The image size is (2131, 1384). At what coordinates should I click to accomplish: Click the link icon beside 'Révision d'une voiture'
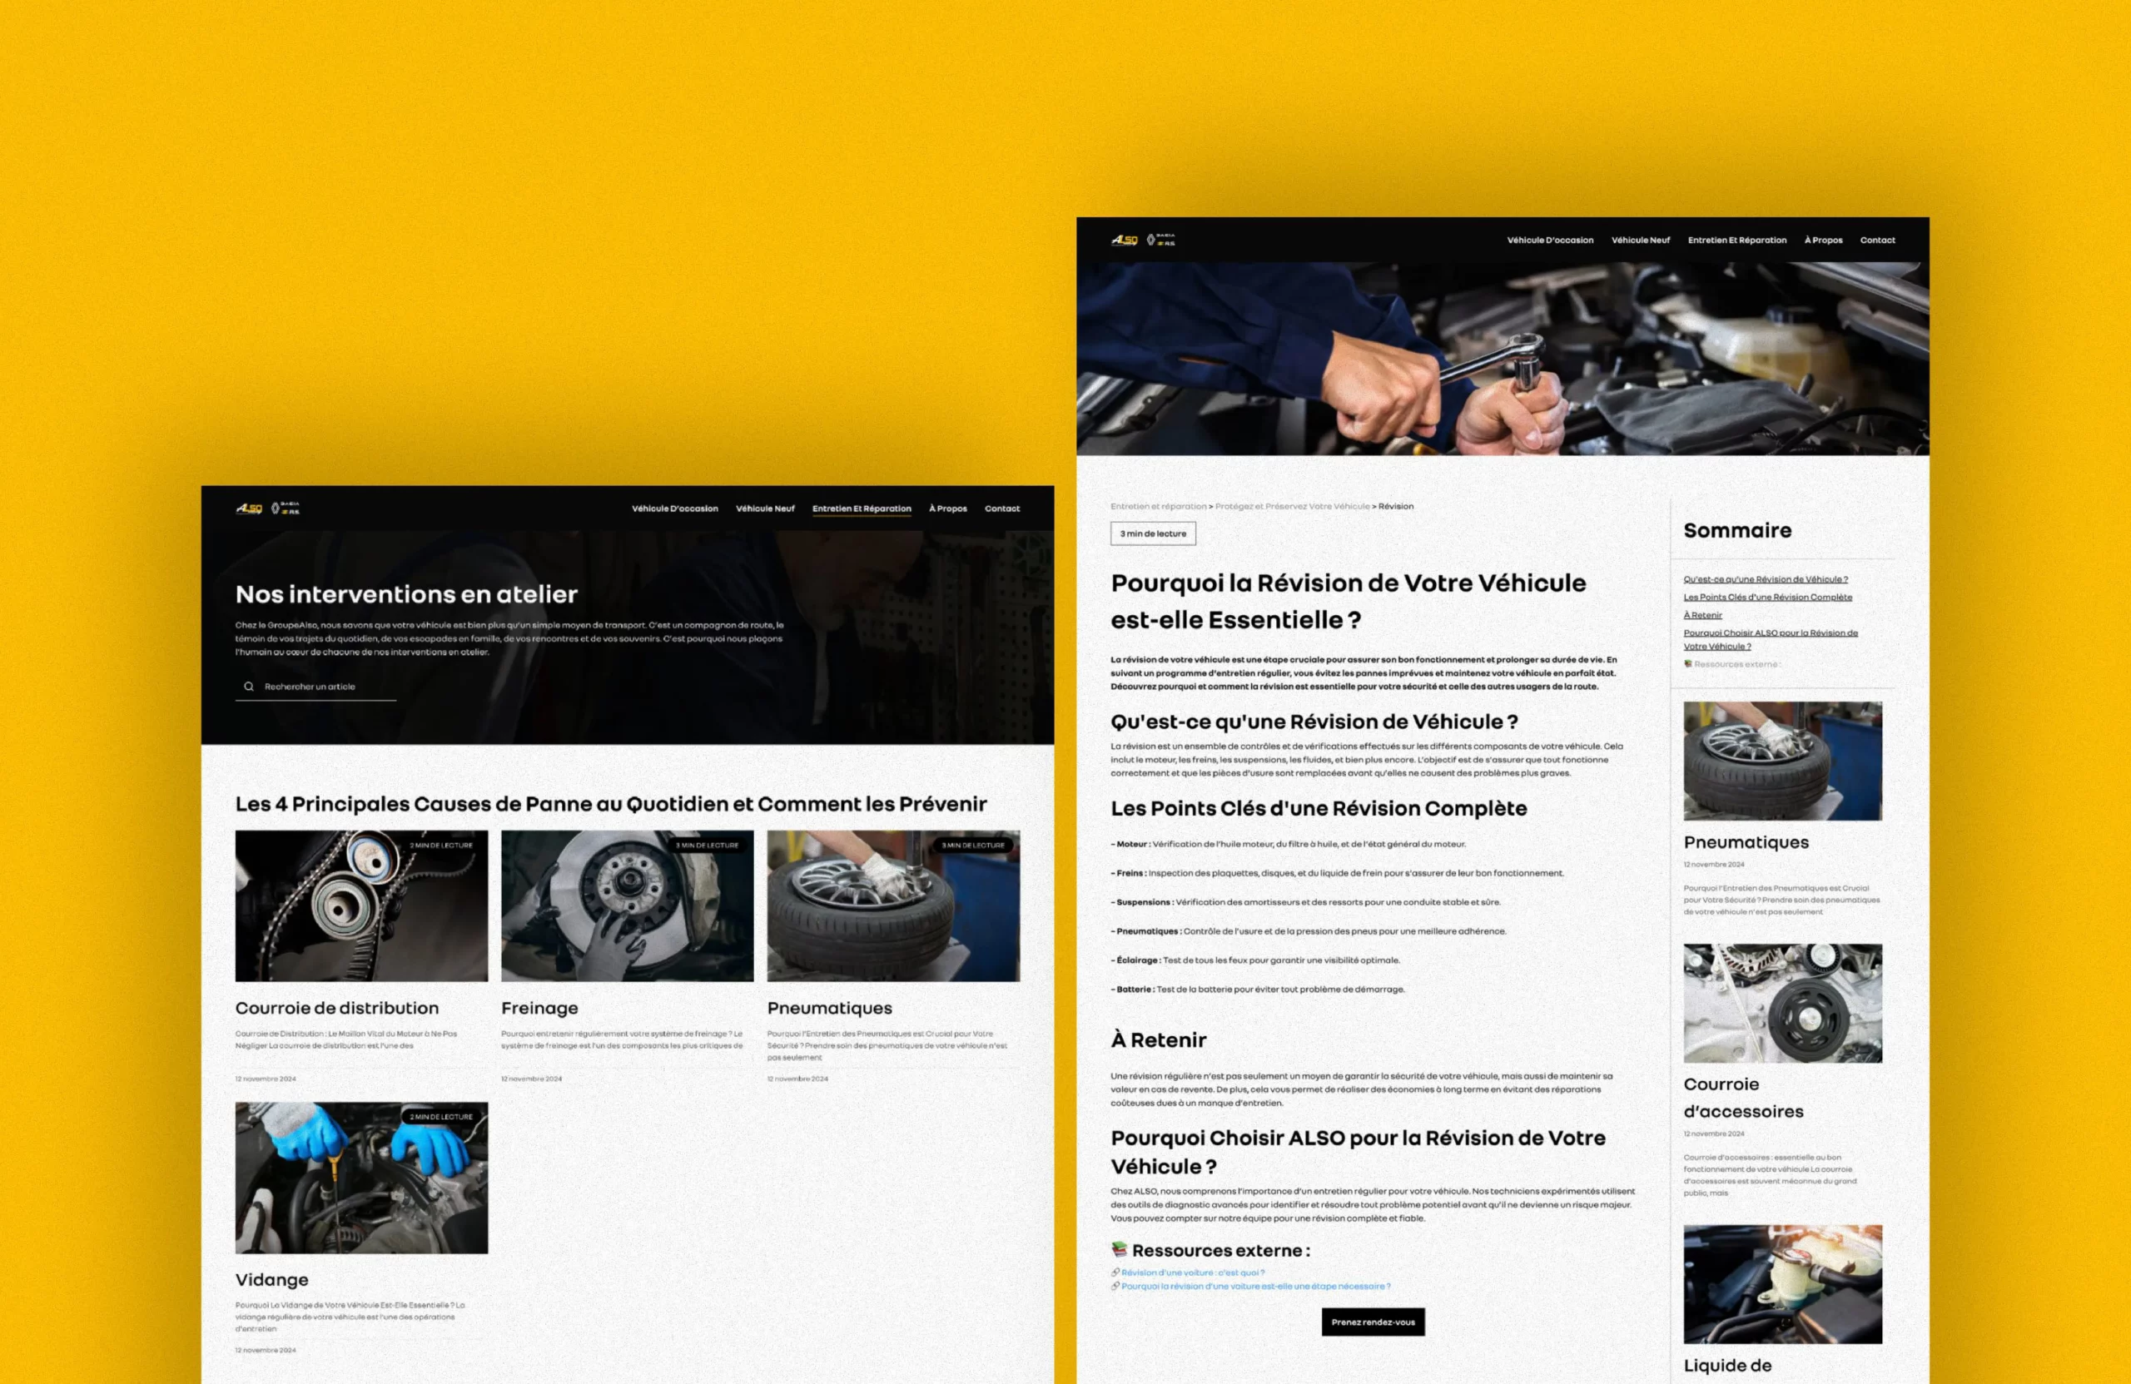click(x=1115, y=1272)
